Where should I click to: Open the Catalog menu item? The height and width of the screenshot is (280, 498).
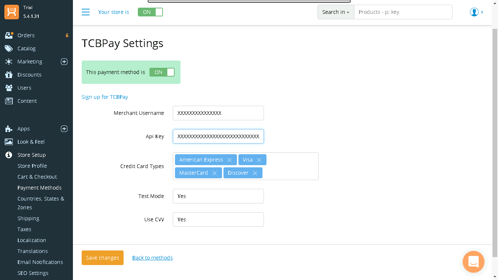point(27,48)
